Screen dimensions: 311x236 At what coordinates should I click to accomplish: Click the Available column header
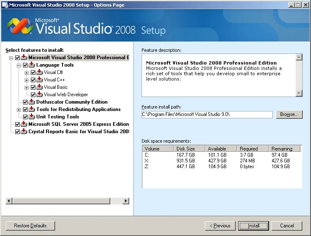[221, 148]
